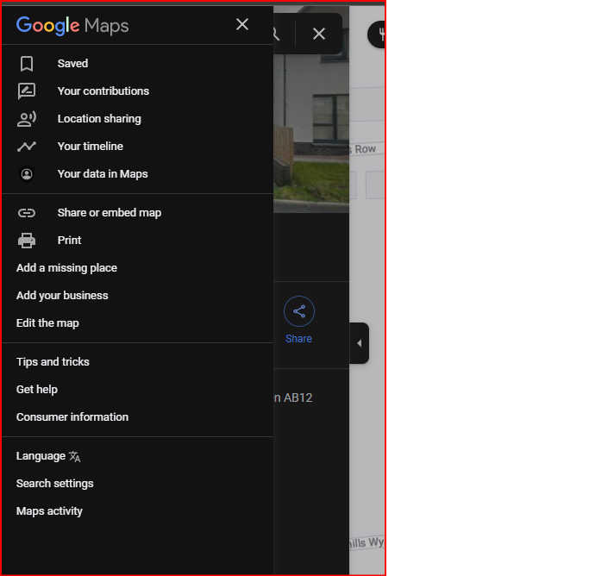Open the Language setting

pyautogui.click(x=137, y=456)
